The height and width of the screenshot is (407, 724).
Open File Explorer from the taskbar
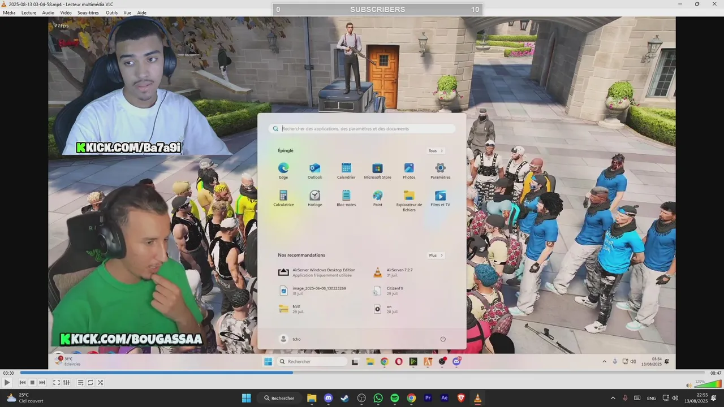(x=312, y=398)
